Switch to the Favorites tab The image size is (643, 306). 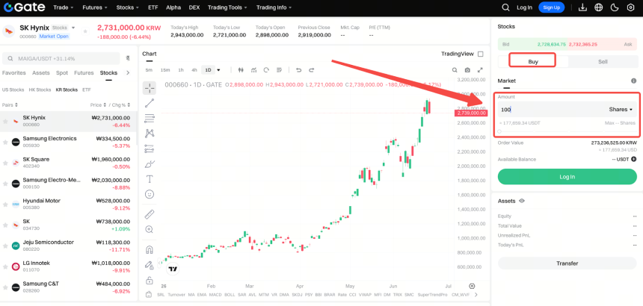pyautogui.click(x=14, y=73)
